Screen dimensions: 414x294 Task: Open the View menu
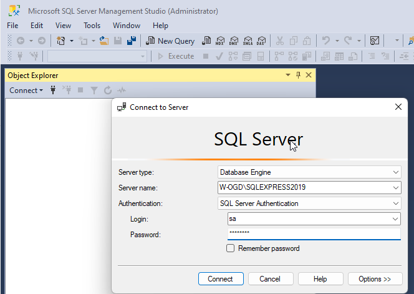63,26
